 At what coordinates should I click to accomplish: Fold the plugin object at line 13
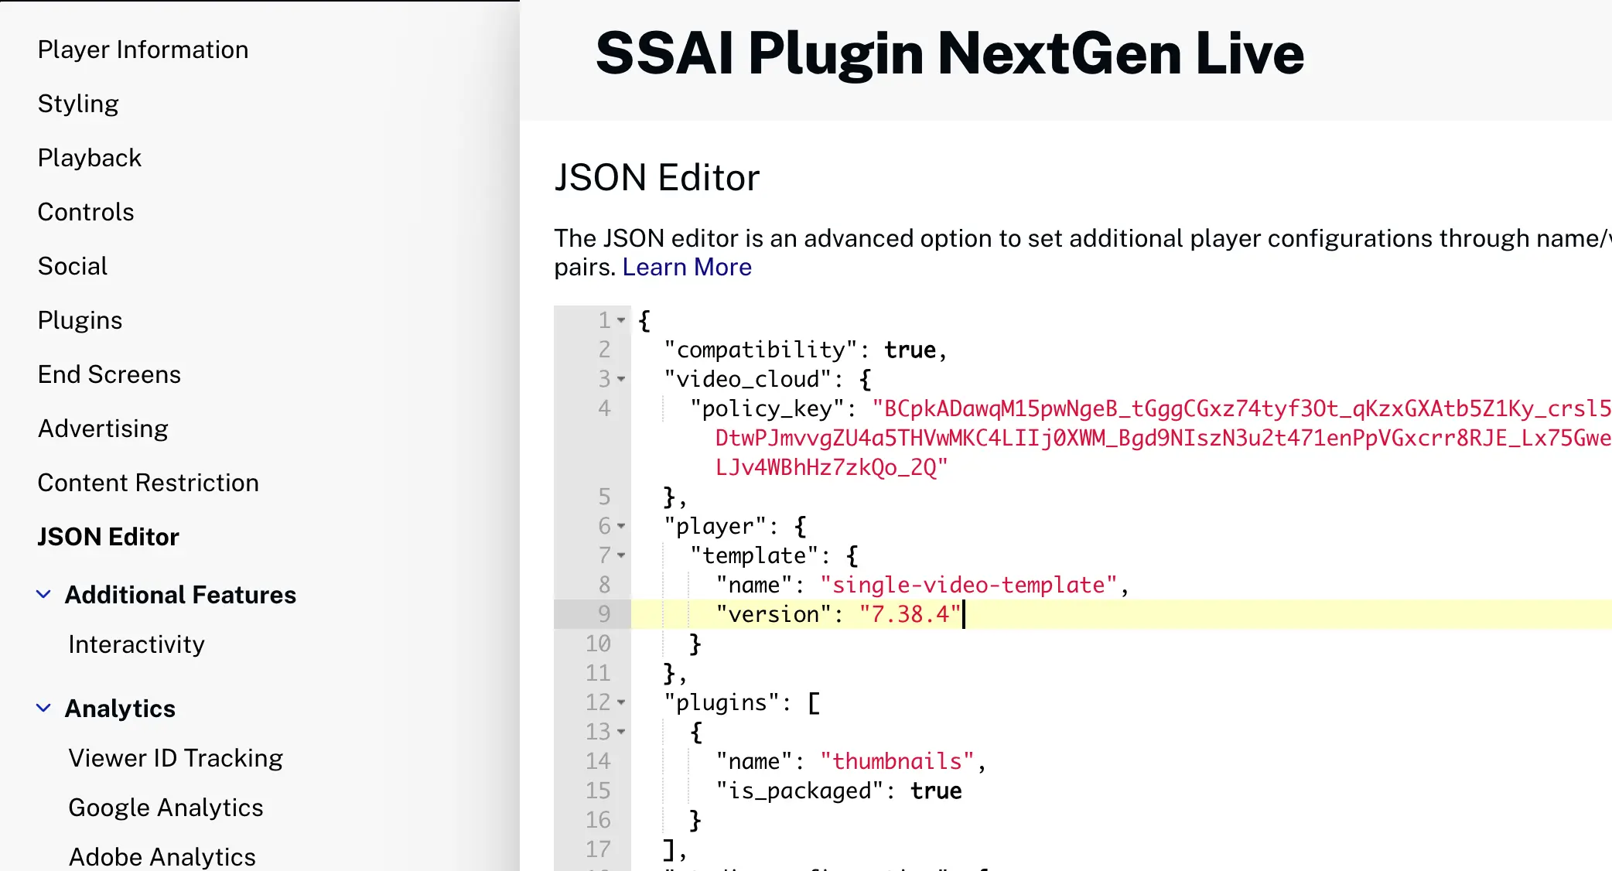pyautogui.click(x=621, y=732)
